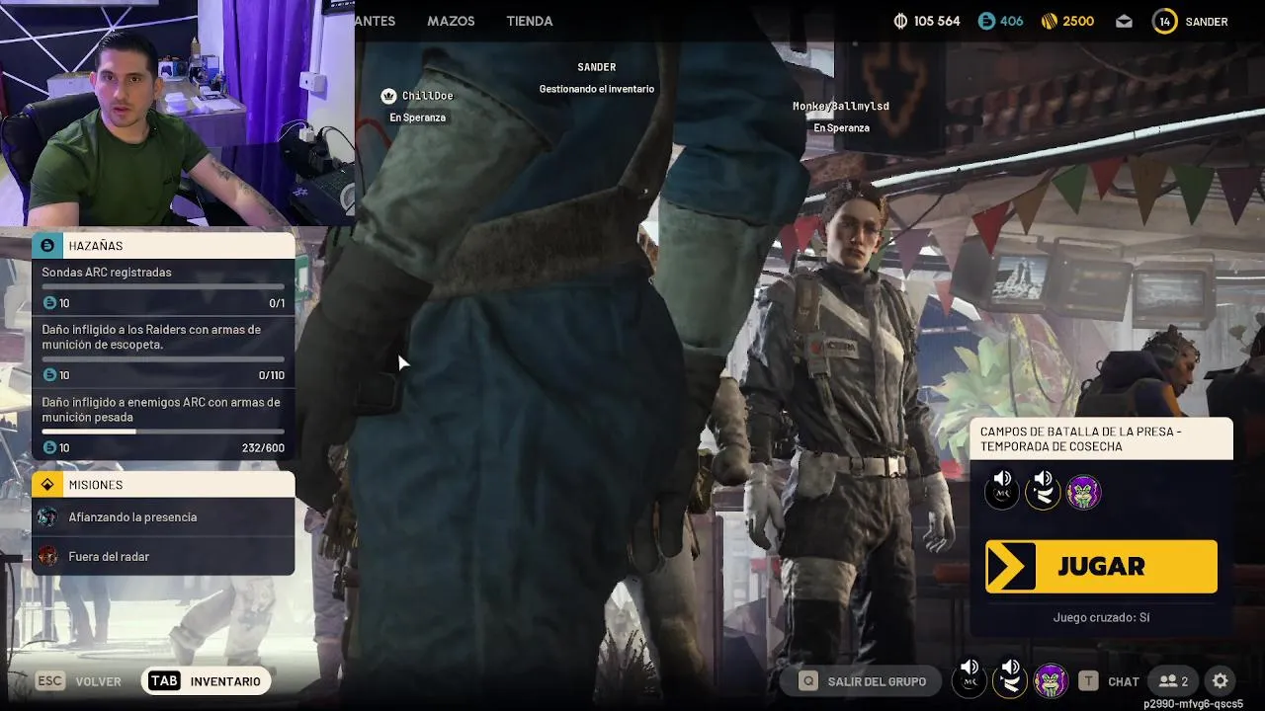Select the shotgun ammo Raiders damage feat

[163, 352]
